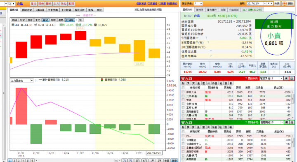Click 出 filter button in 賣方15 toolbar

click(209, 127)
